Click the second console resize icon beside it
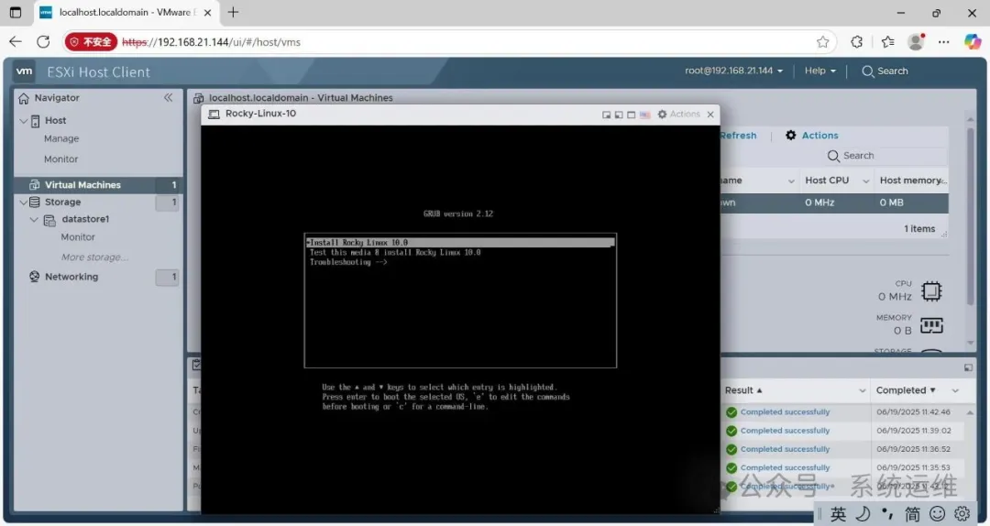 coord(619,115)
